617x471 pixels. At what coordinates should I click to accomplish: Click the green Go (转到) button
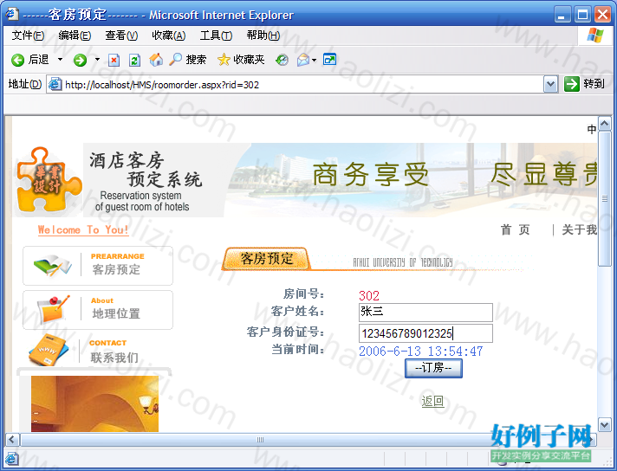pyautogui.click(x=584, y=84)
